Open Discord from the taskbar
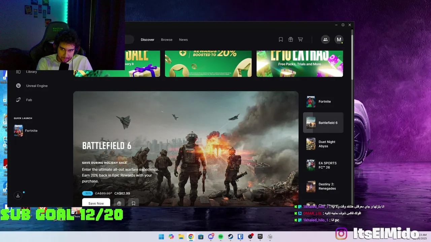 click(211, 237)
